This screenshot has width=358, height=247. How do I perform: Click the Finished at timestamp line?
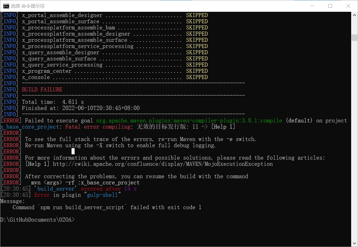(x=81, y=108)
